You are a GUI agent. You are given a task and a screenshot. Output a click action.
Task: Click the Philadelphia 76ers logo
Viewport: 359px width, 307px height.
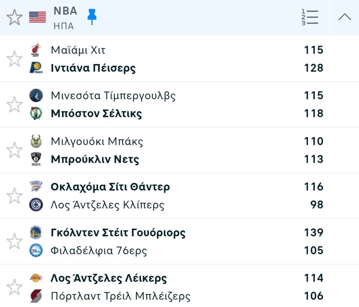tap(36, 251)
